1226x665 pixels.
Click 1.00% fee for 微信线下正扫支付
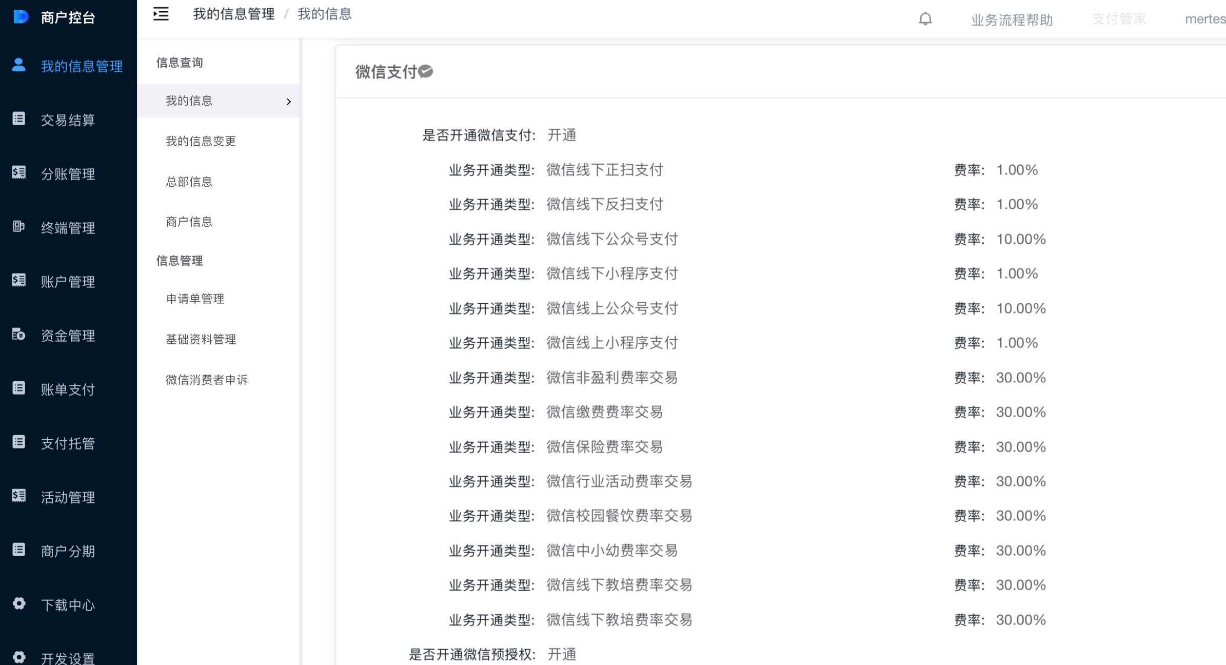[x=1017, y=170]
